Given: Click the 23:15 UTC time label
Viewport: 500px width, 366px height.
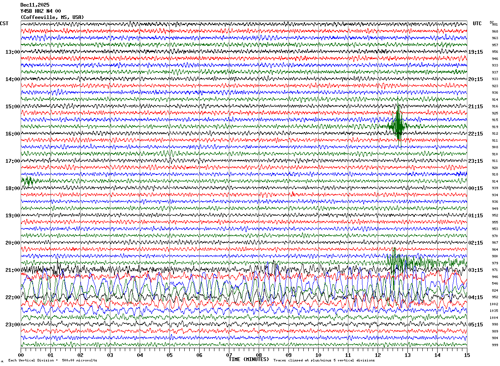Looking at the screenshot, I should coord(476,161).
